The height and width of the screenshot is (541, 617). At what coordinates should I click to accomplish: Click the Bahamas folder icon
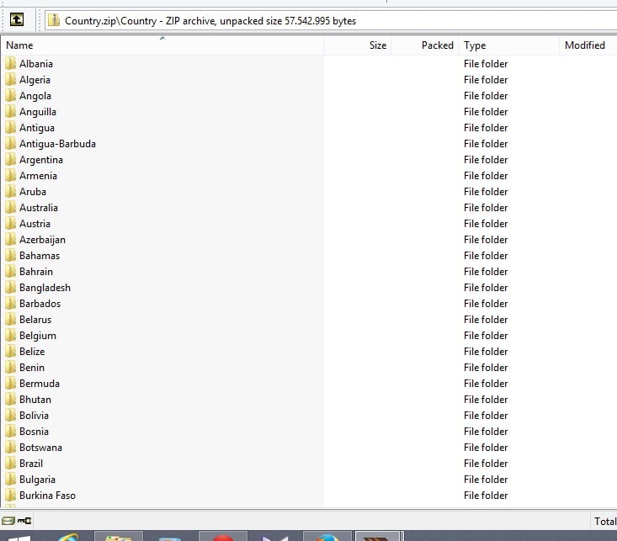(x=11, y=255)
